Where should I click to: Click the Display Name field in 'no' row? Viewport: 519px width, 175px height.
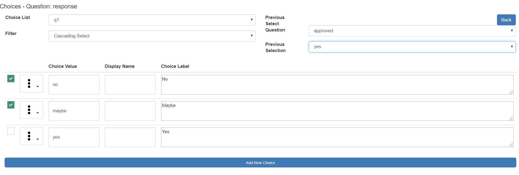click(130, 85)
